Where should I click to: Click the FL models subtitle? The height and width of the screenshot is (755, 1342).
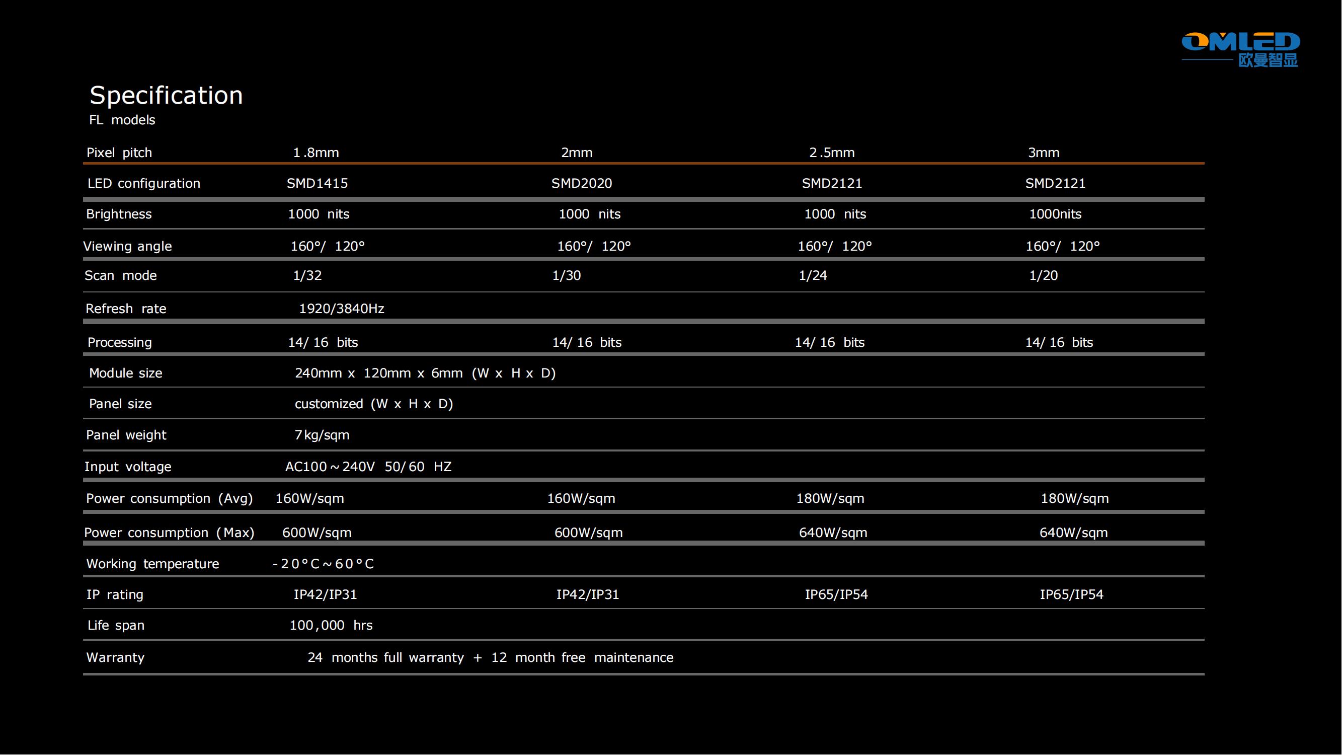click(x=122, y=120)
